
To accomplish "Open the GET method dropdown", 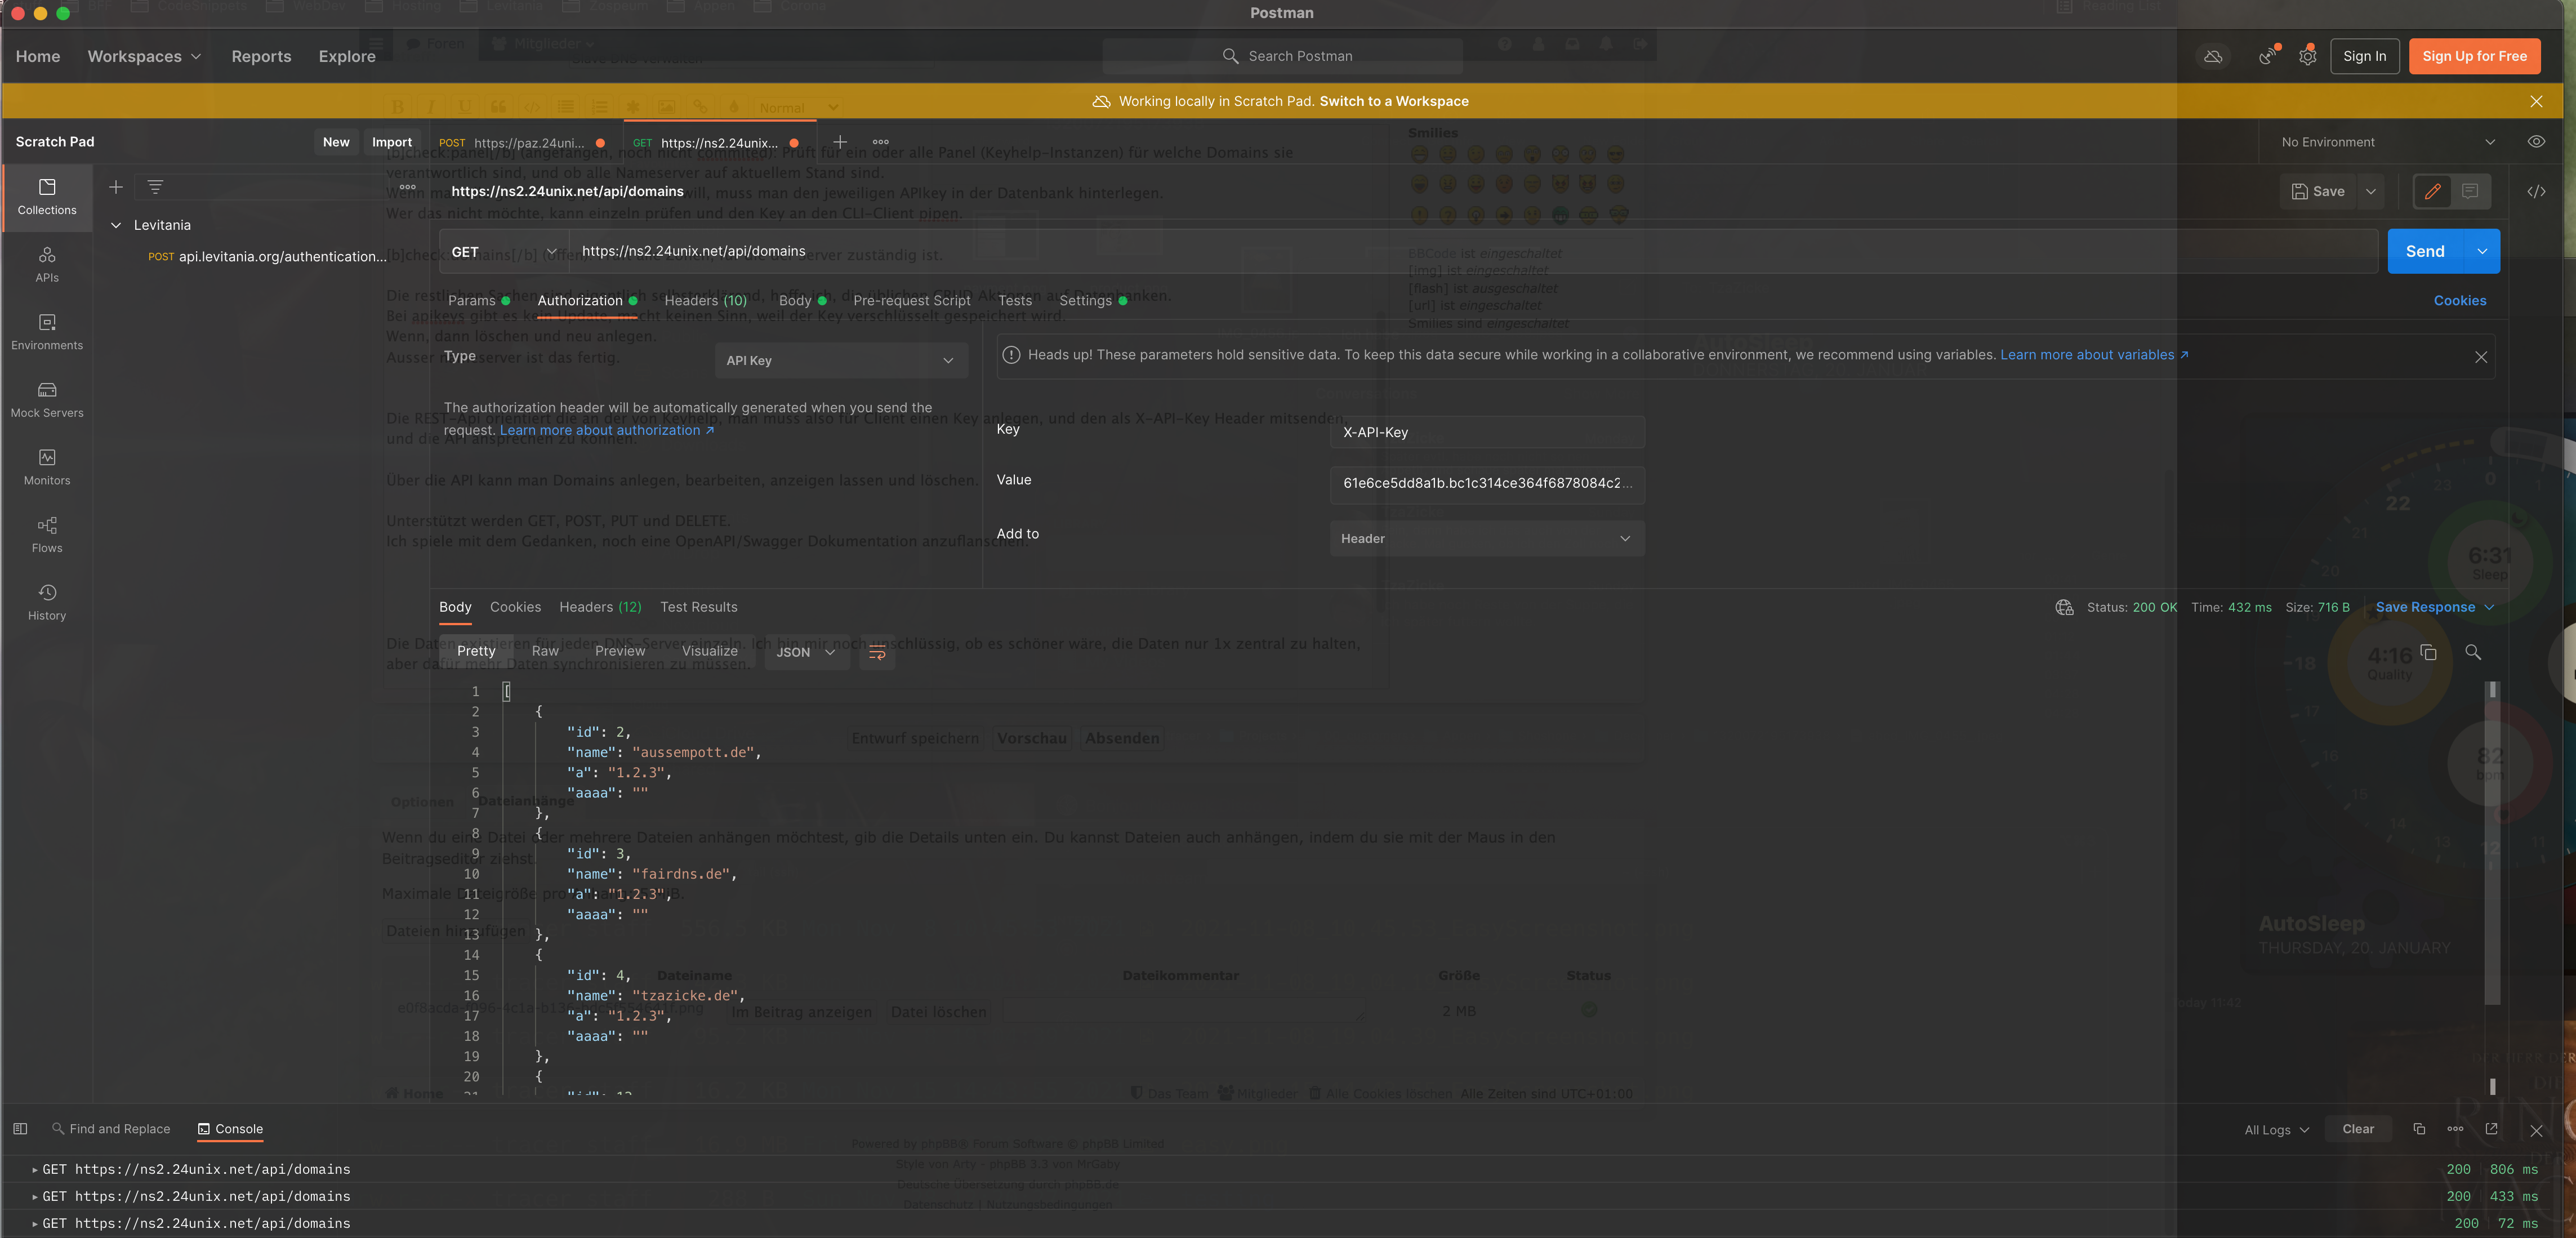I will (503, 252).
